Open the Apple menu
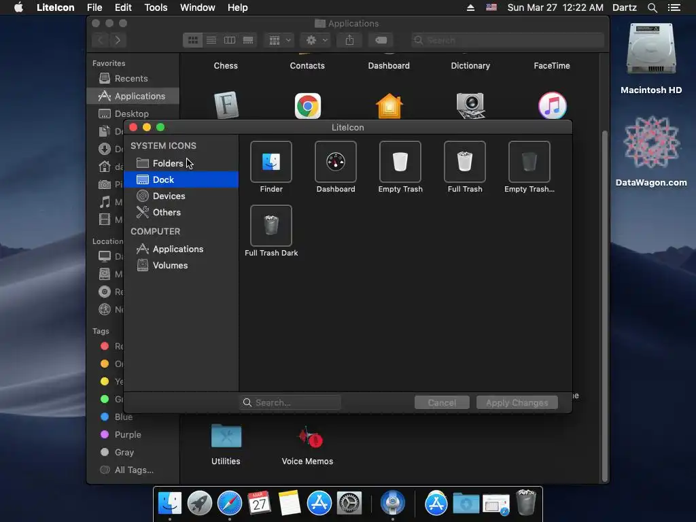This screenshot has height=522, width=696. pos(18,7)
